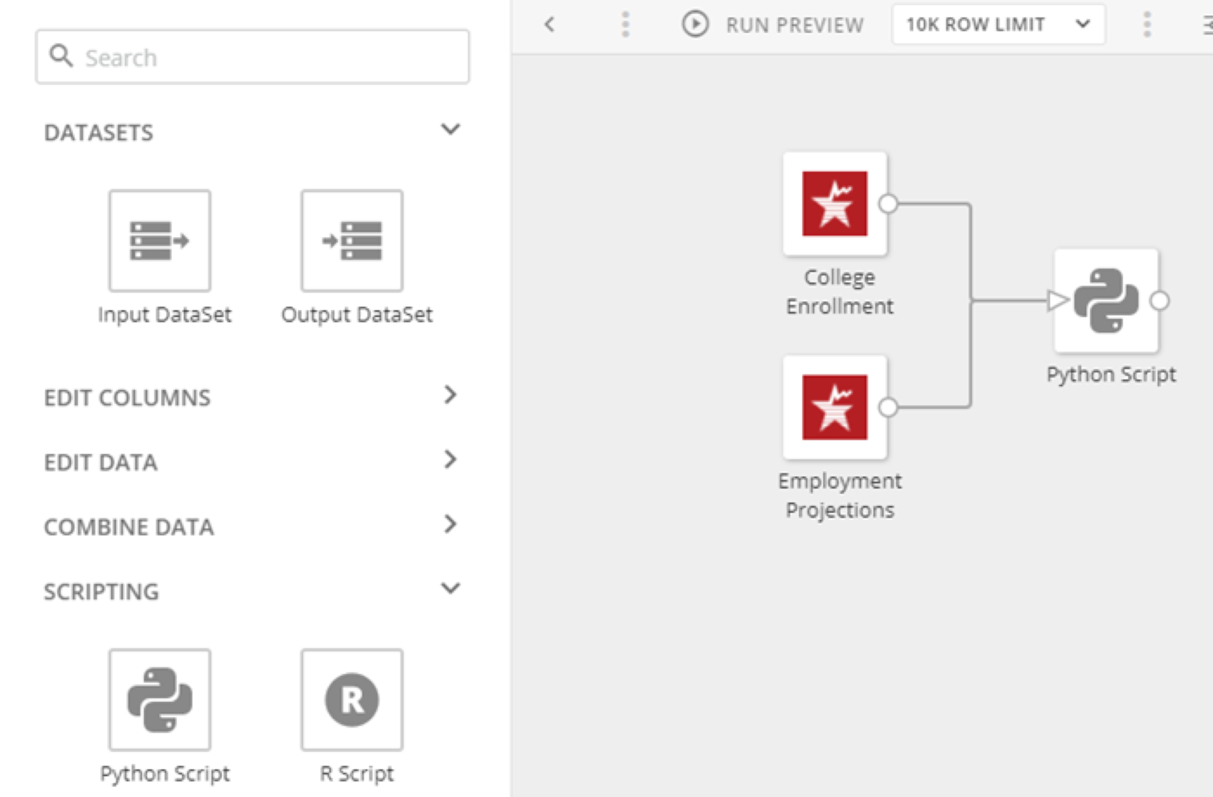Expand the COMBINE DATA section

451,525
